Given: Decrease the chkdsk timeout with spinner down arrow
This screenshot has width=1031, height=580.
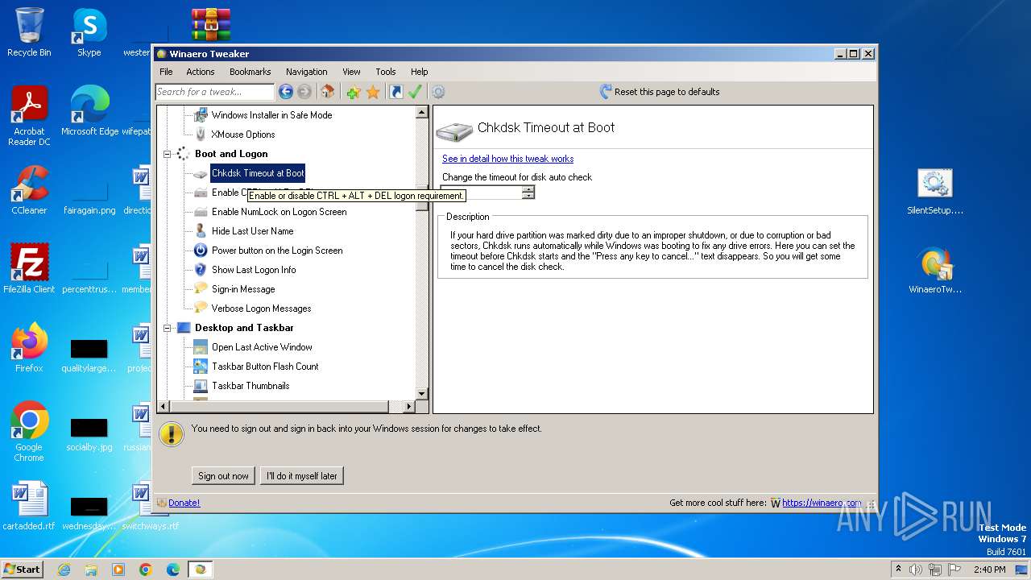Looking at the screenshot, I should tap(528, 196).
